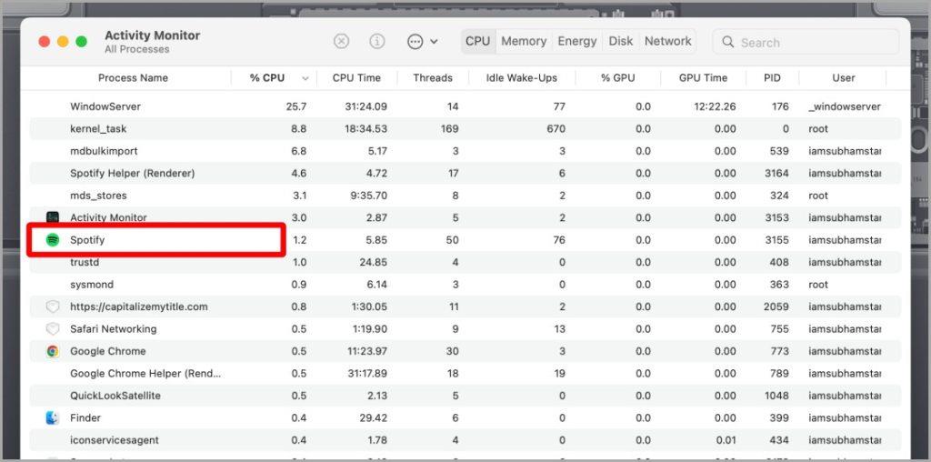Click the search magnifier icon
The width and height of the screenshot is (931, 462).
tap(727, 42)
